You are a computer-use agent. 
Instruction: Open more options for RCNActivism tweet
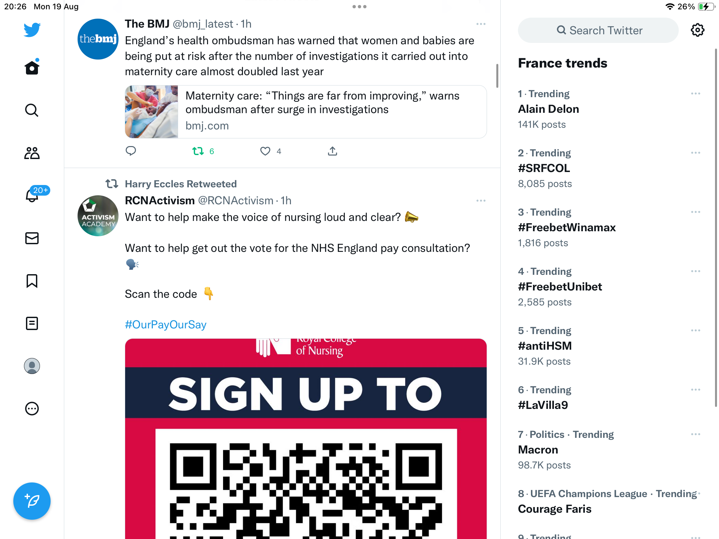click(481, 201)
